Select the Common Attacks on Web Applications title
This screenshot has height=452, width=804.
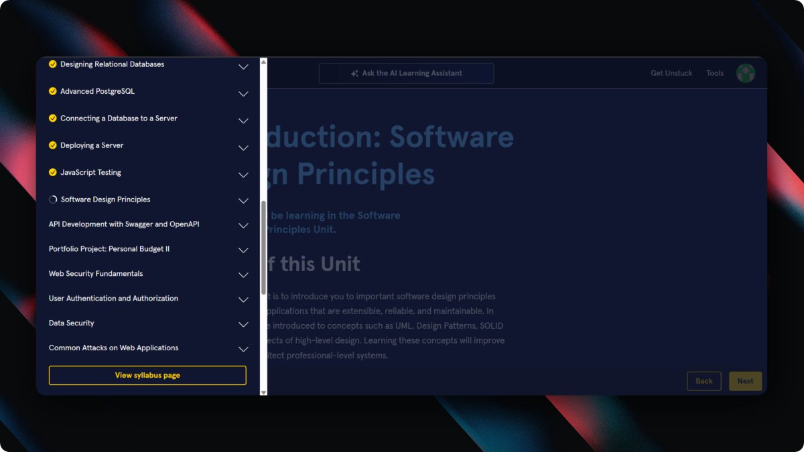point(113,348)
